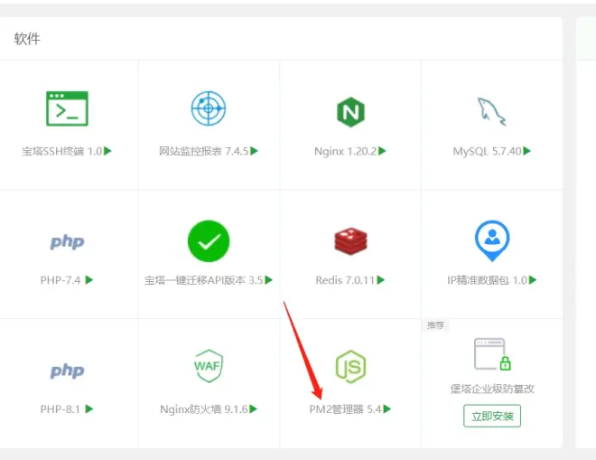Select the MySQL dolphin icon
The image size is (596, 460).
pyautogui.click(x=491, y=111)
